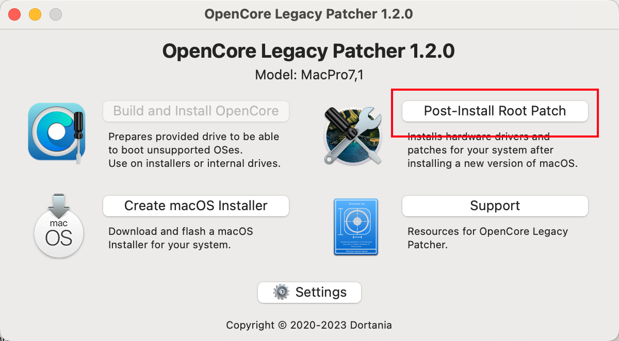Open Settings
Viewport: 619px width, 341px height.
309,292
